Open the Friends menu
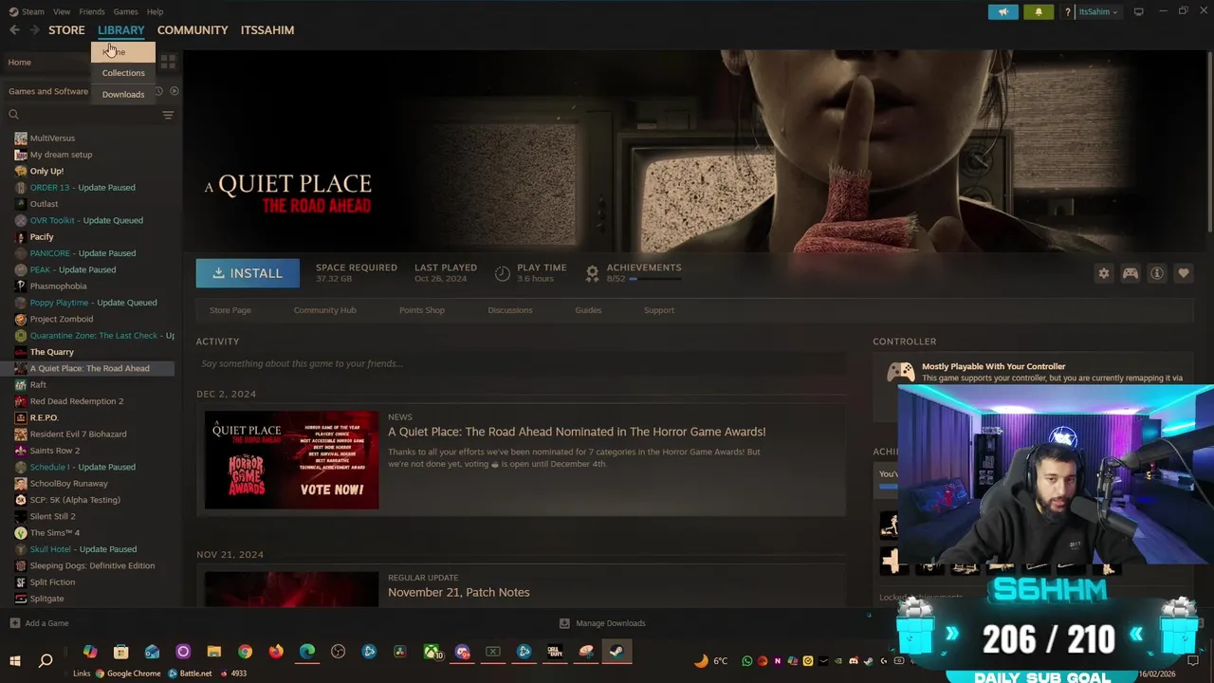Image resolution: width=1214 pixels, height=683 pixels. coord(92,11)
